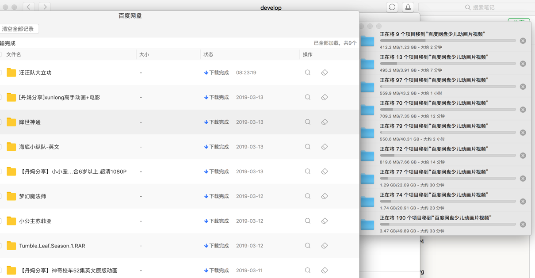The width and height of the screenshot is (535, 278).
Task: Click 已全部加载，共9个 status text
Action: click(335, 43)
